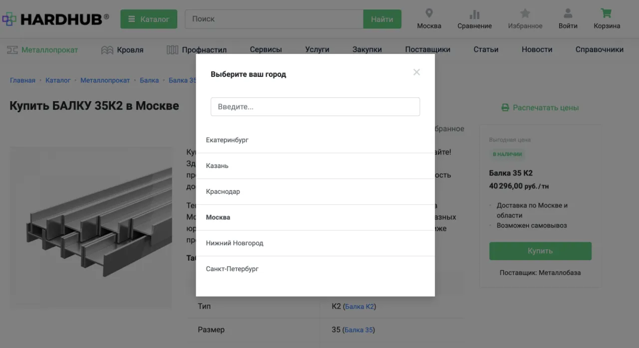Image resolution: width=639 pixels, height=348 pixels.
Task: Open the Кровля navigation section
Action: (x=122, y=50)
